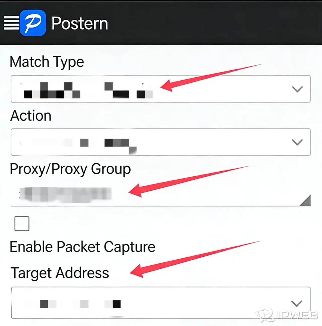Open the hamburger menu icon
Image resolution: width=322 pixels, height=326 pixels.
[x=11, y=23]
